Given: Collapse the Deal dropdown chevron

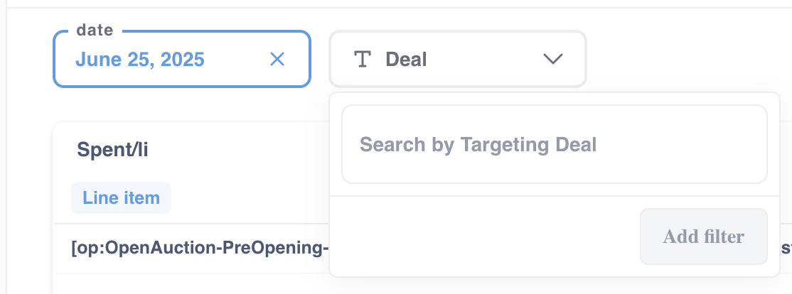Looking at the screenshot, I should (552, 59).
